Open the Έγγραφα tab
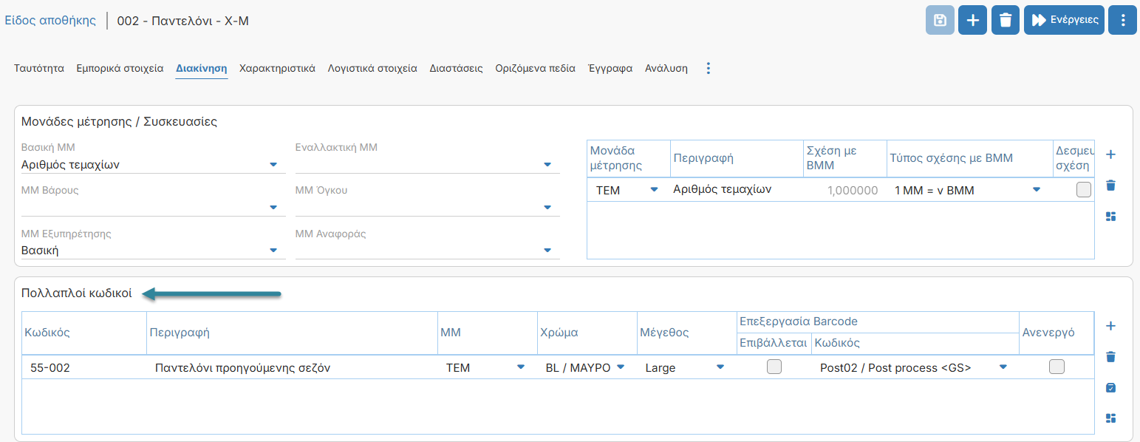The height and width of the screenshot is (442, 1140). (610, 68)
